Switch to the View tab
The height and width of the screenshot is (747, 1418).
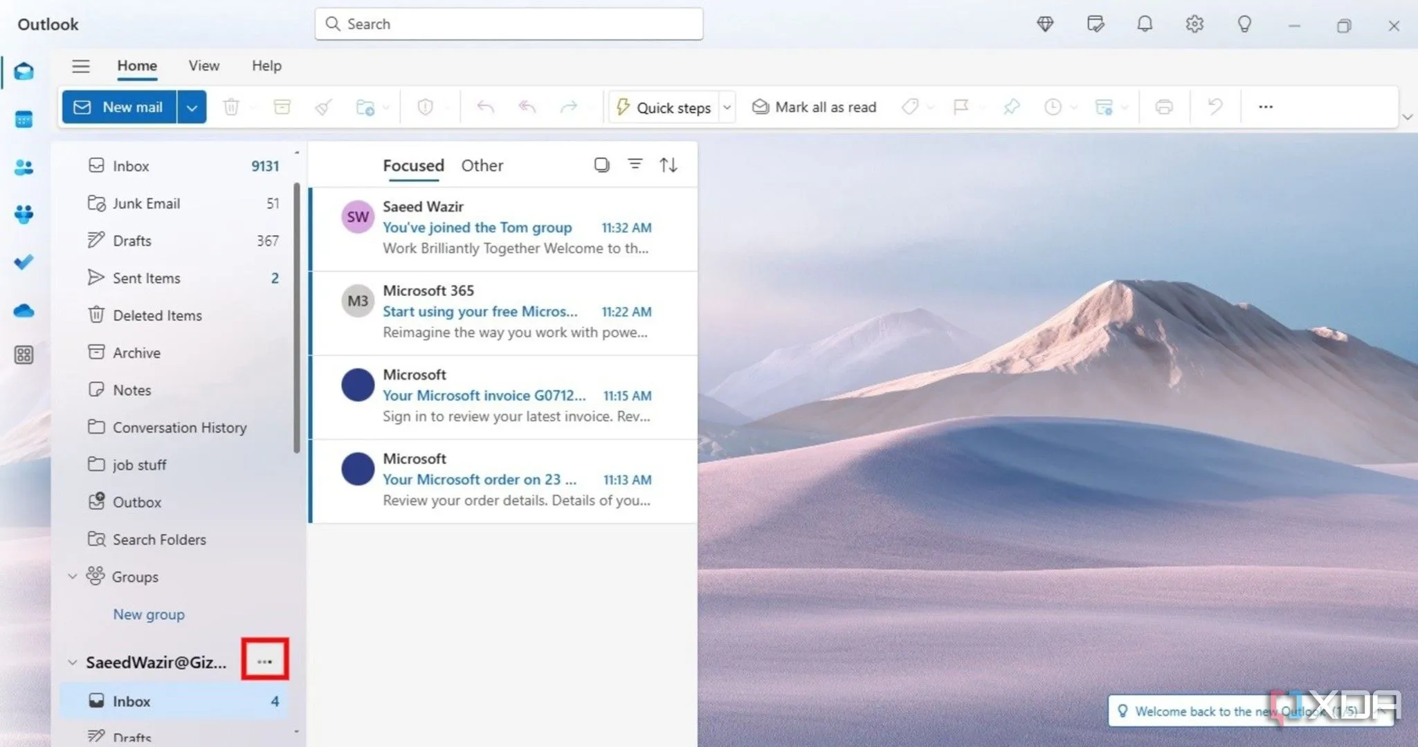pos(204,66)
